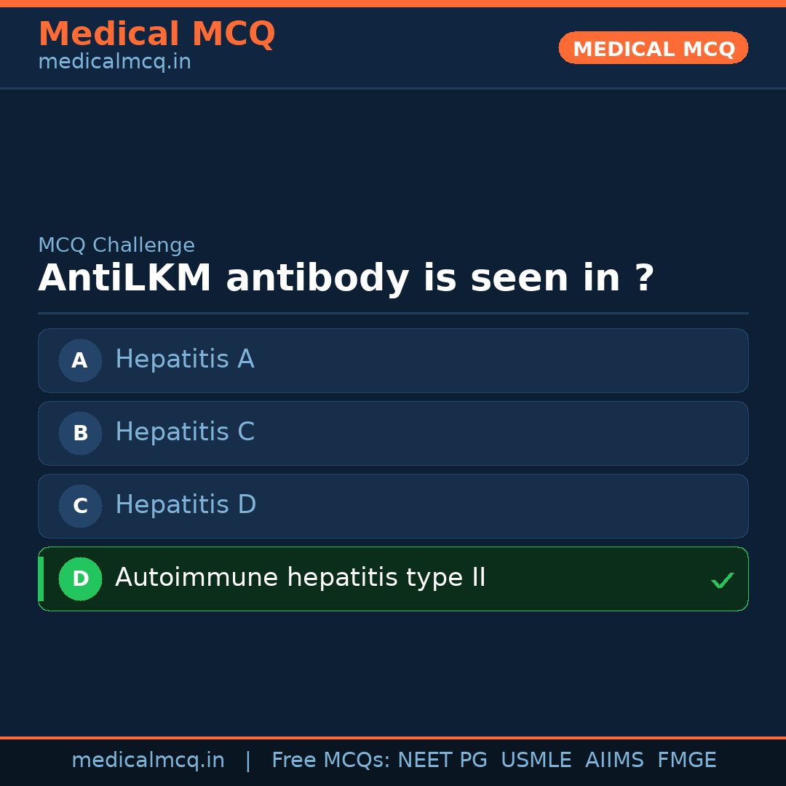
Task: Select Autoimmune hepatitis type II answer text
Action: point(300,578)
